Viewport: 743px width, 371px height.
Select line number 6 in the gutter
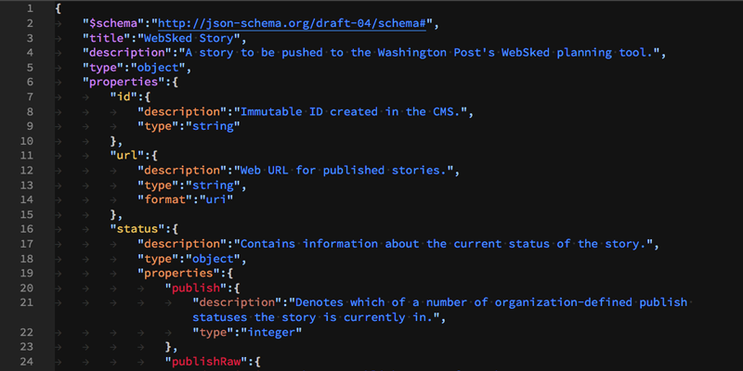[x=30, y=82]
